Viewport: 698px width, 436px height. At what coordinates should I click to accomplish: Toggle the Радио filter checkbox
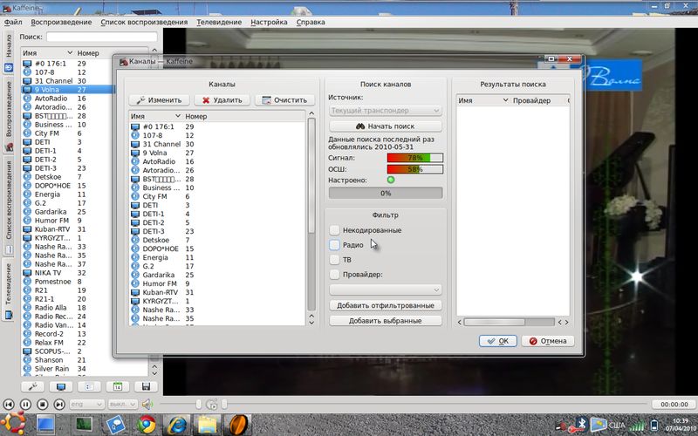pyautogui.click(x=335, y=245)
